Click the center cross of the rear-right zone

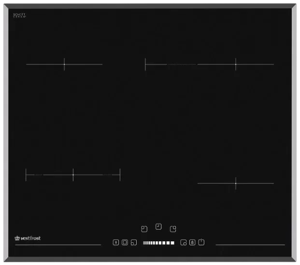(x=236, y=64)
